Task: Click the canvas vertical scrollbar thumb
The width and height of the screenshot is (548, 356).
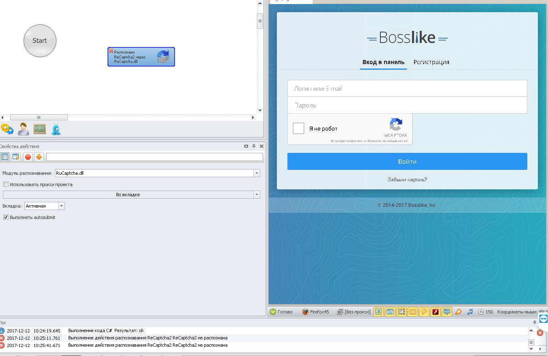Action: (260, 21)
